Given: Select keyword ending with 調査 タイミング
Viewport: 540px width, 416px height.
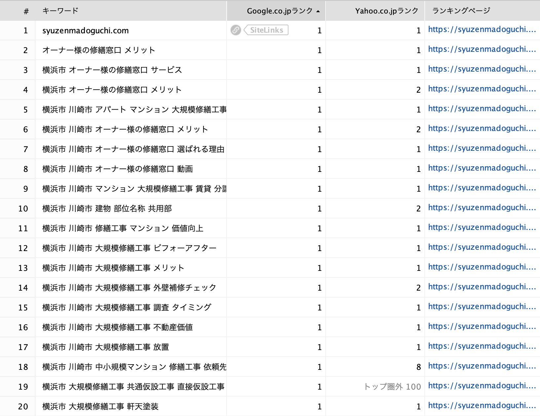Looking at the screenshot, I should point(127,307).
